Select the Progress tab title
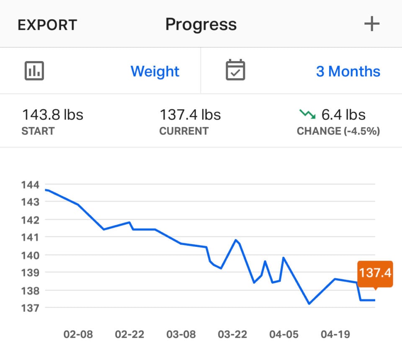This screenshot has height=359, width=402. coord(201,24)
